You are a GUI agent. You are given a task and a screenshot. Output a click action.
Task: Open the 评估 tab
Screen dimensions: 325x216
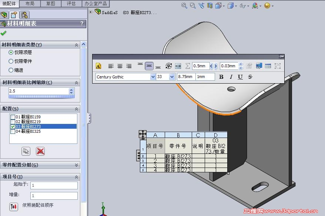[71, 4]
